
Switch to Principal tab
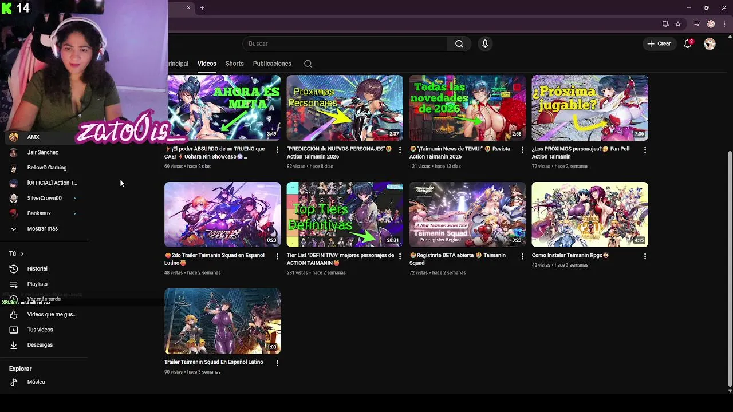[x=178, y=64]
